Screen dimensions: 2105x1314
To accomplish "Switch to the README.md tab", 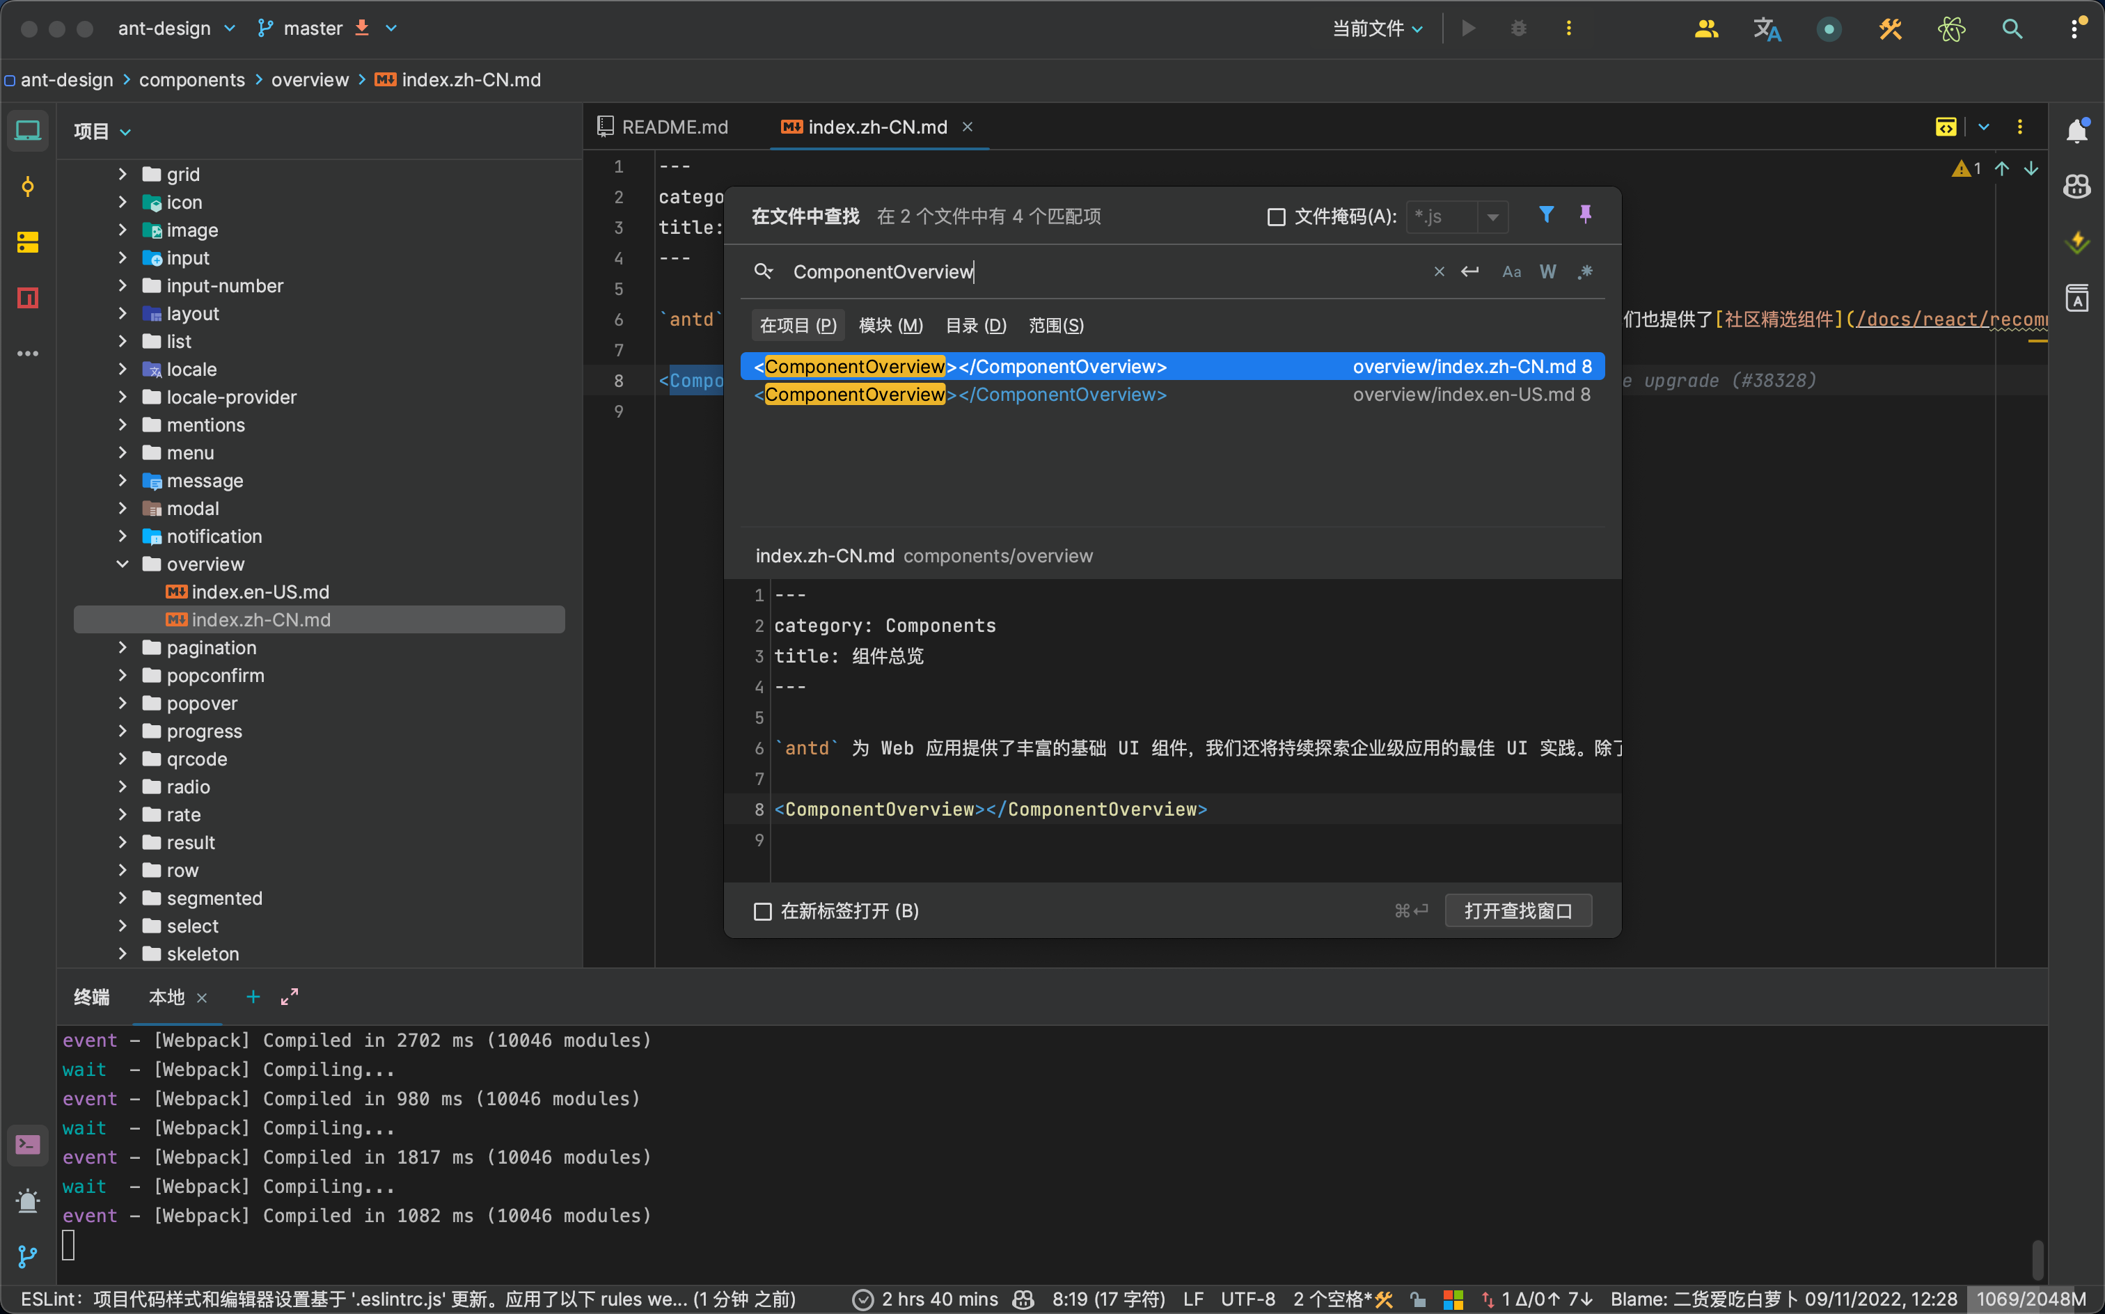I will 675,127.
